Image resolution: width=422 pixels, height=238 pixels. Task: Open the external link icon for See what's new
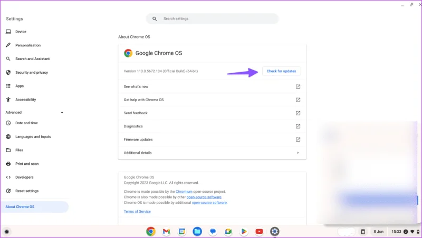click(x=298, y=86)
